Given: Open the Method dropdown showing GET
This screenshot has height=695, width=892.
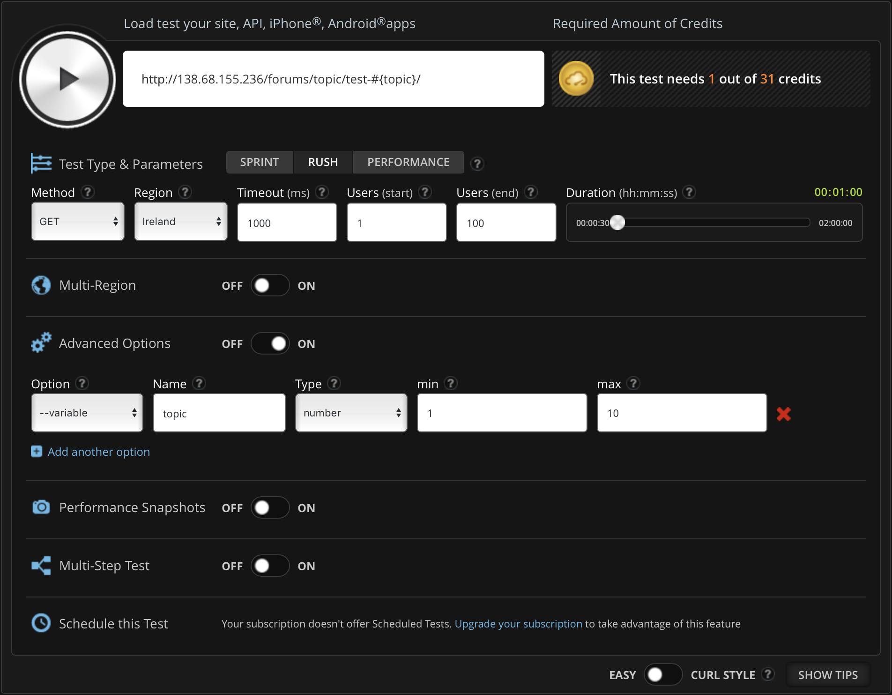Looking at the screenshot, I should (78, 222).
